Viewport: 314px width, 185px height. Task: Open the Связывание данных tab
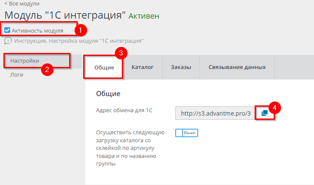click(237, 67)
